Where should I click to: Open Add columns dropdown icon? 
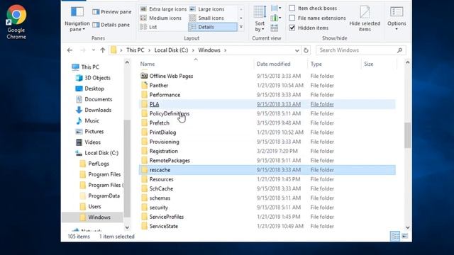(x=276, y=18)
